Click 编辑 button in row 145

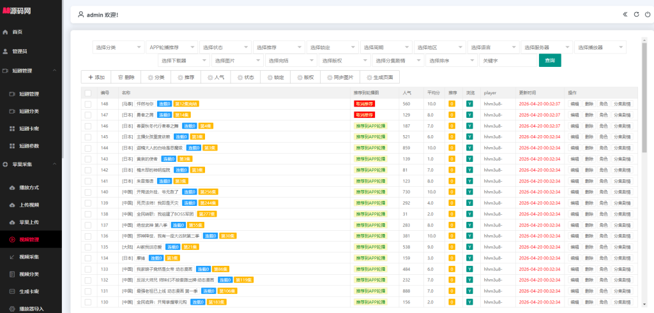pyautogui.click(x=574, y=137)
